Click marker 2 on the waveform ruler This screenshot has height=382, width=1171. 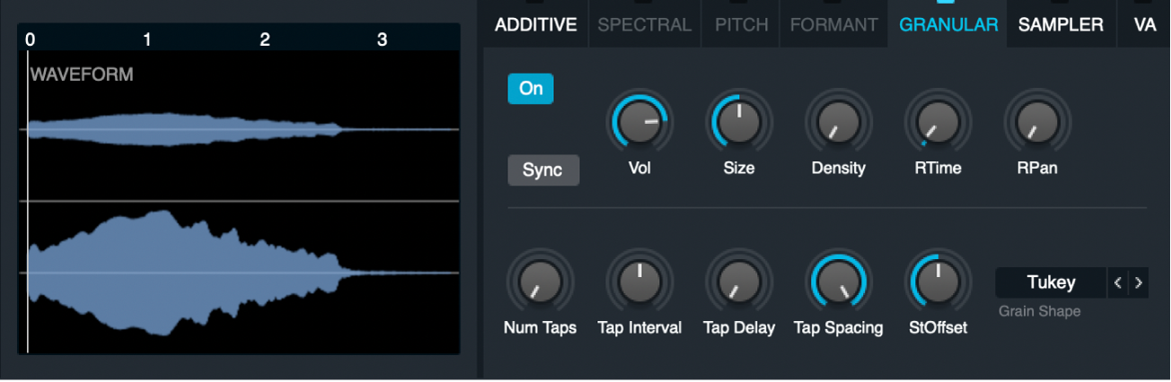click(x=265, y=39)
